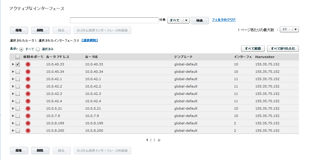Uncheck the checkbox for router 10.0.40.33
Viewport: 309px width, 160px height.
click(x=18, y=64)
